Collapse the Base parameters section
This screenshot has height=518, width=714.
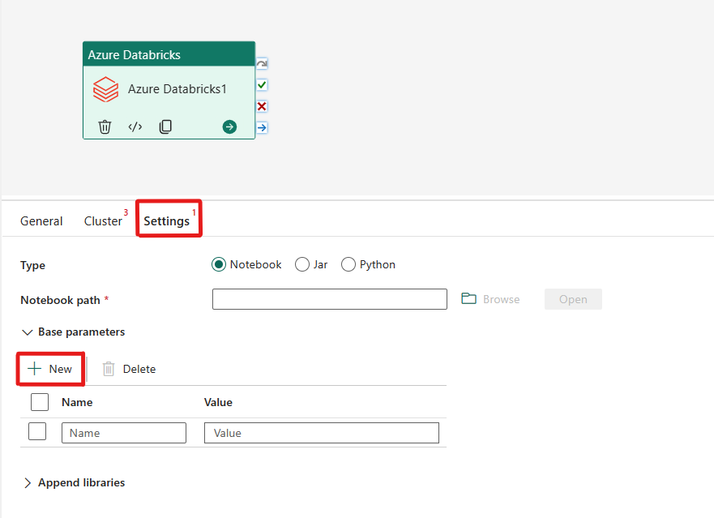27,332
